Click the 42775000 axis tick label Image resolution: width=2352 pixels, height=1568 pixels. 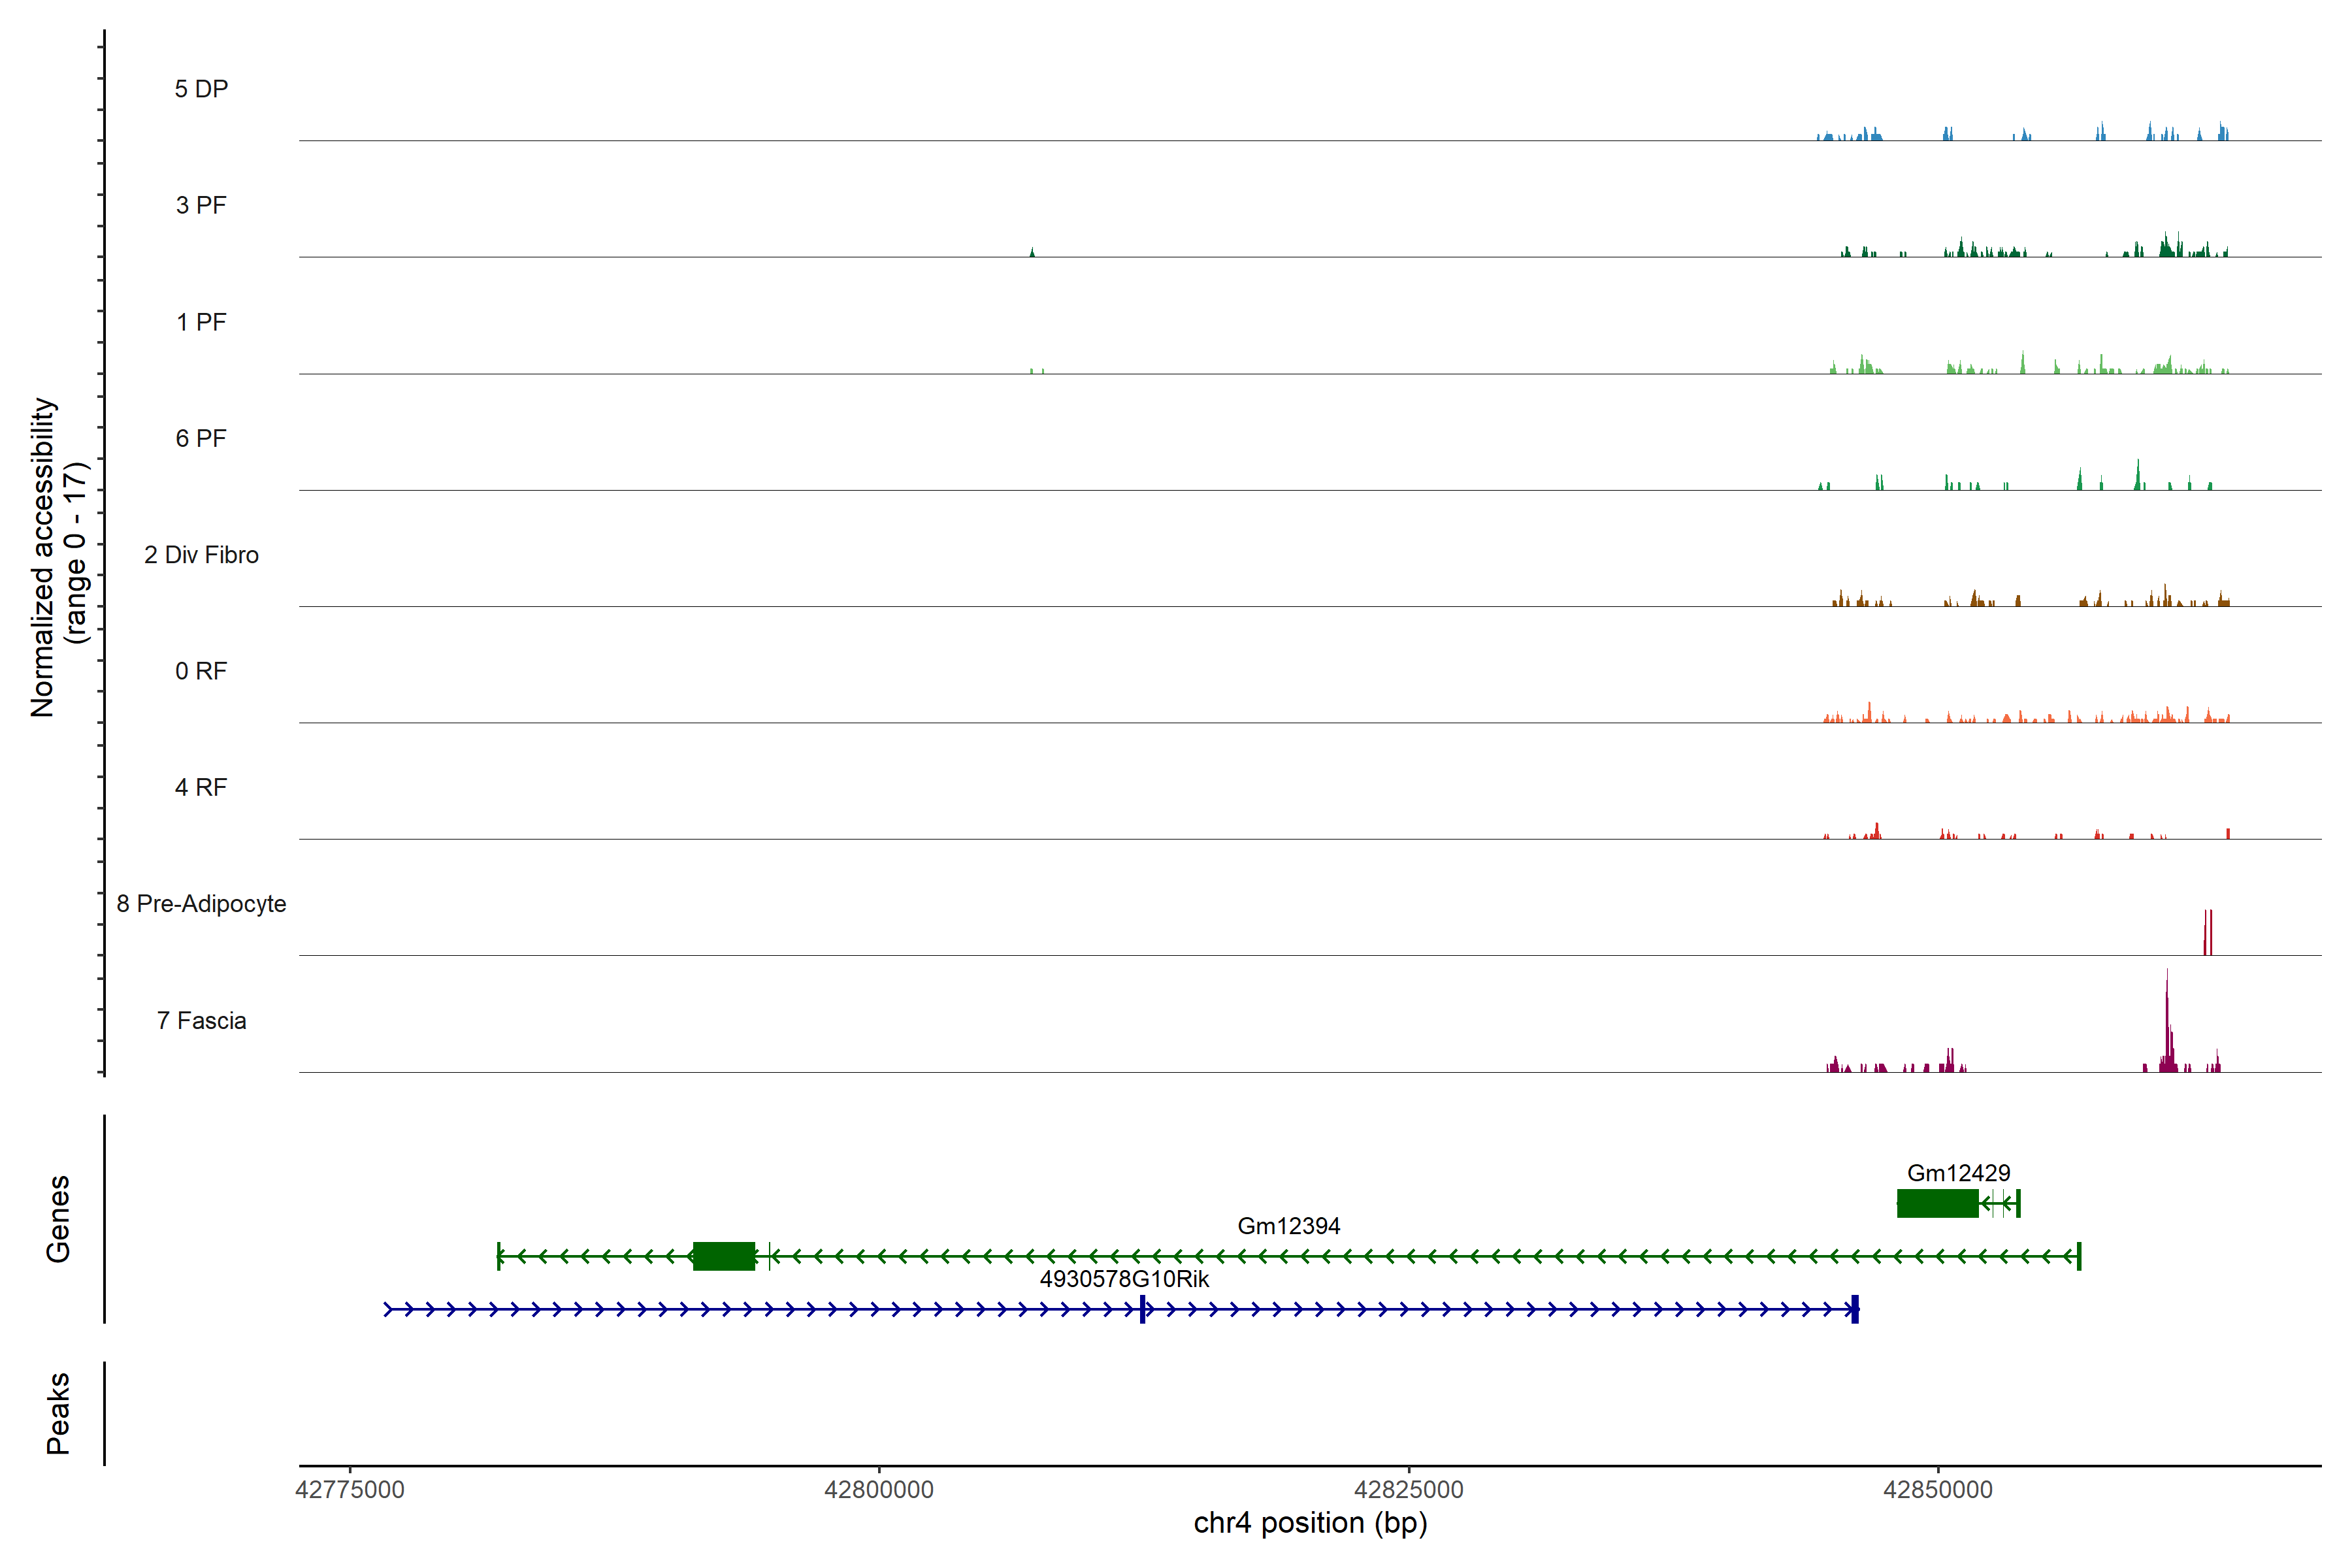[350, 1490]
